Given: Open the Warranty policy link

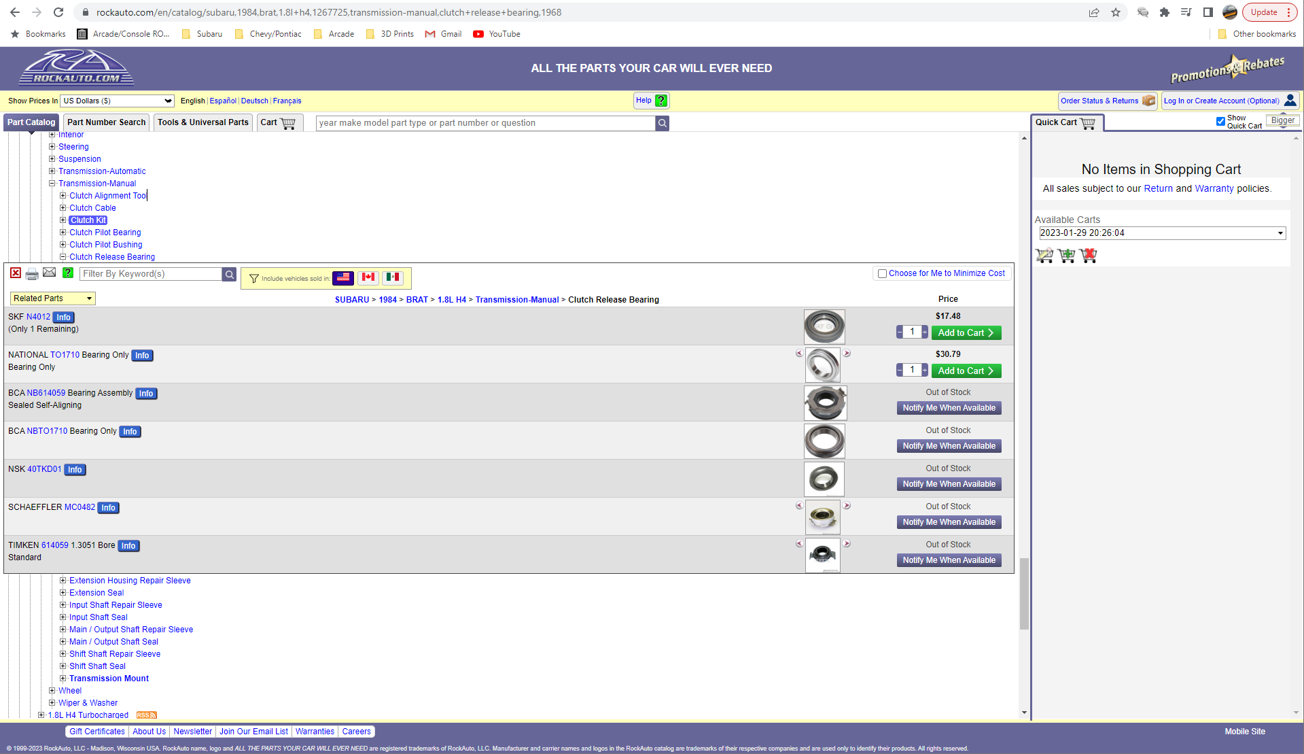Looking at the screenshot, I should point(1214,188).
